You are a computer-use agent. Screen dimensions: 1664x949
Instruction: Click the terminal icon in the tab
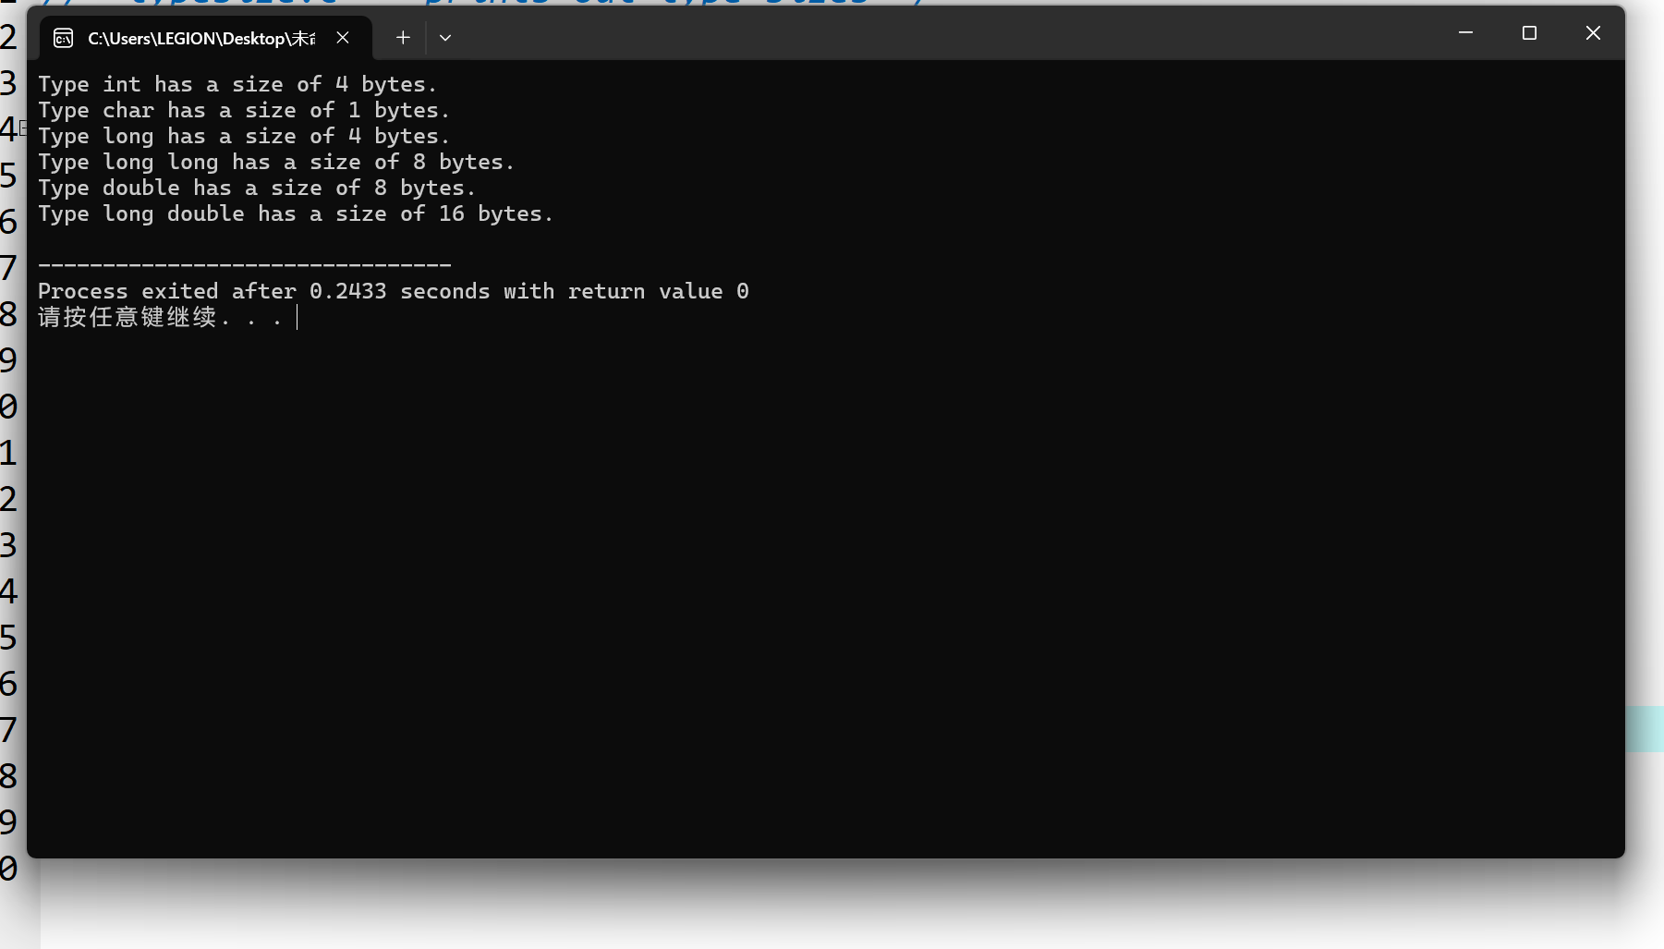[63, 38]
